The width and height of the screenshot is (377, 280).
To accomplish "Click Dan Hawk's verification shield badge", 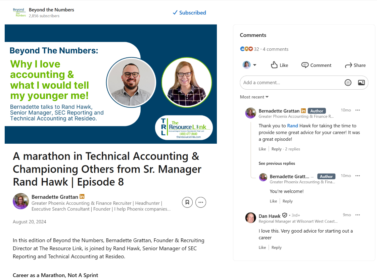I will point(285,215).
